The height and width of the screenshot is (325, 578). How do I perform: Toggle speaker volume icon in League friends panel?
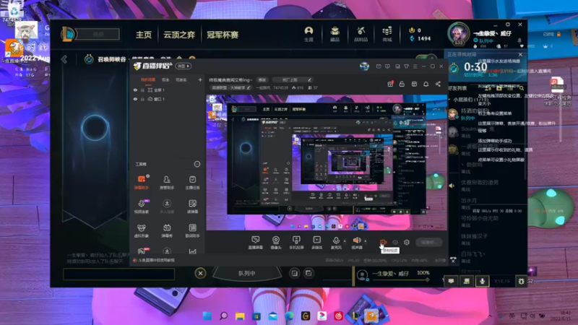452,186
